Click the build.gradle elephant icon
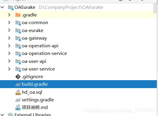 (18, 84)
